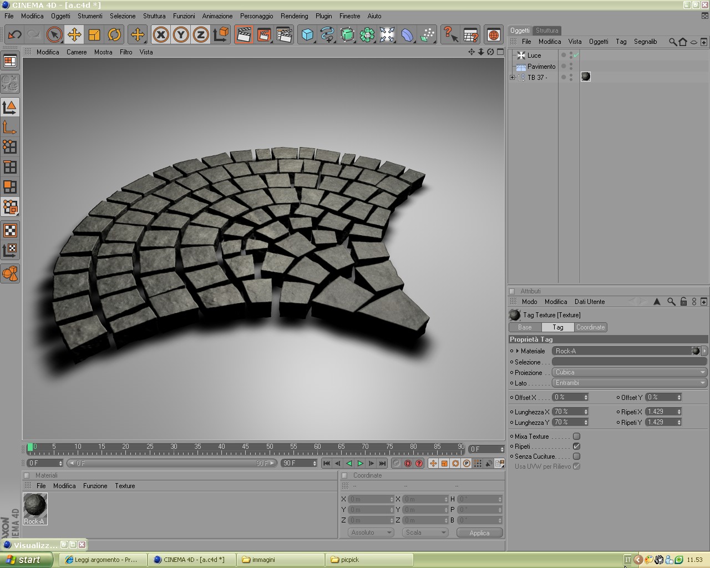The height and width of the screenshot is (568, 710).
Task: Select the Rock-A material thumbnail
Action: tap(35, 506)
